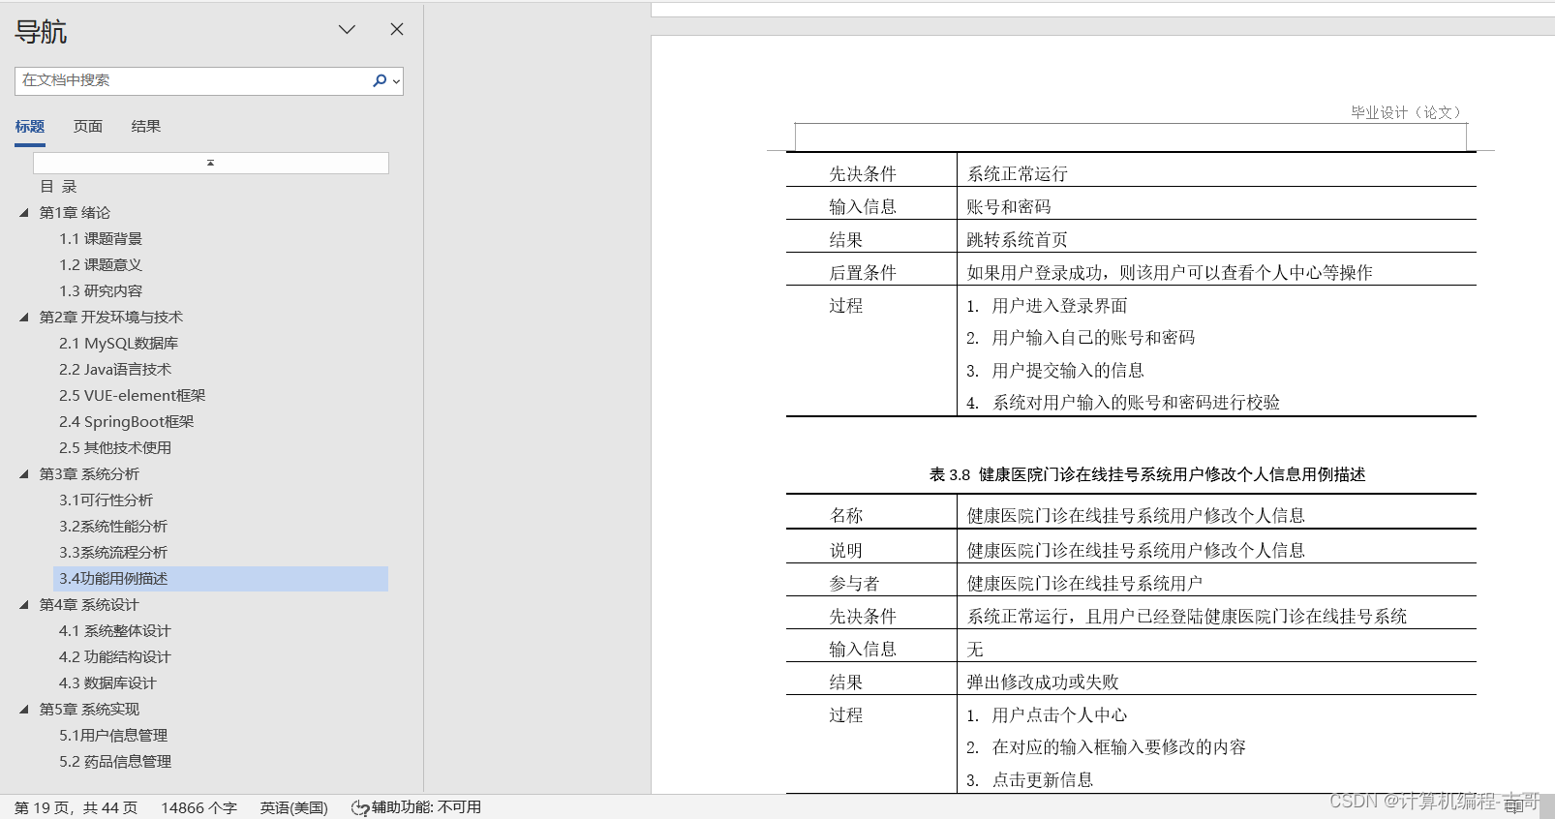This screenshot has width=1555, height=819.
Task: Focus the search document input field
Action: coord(194,80)
